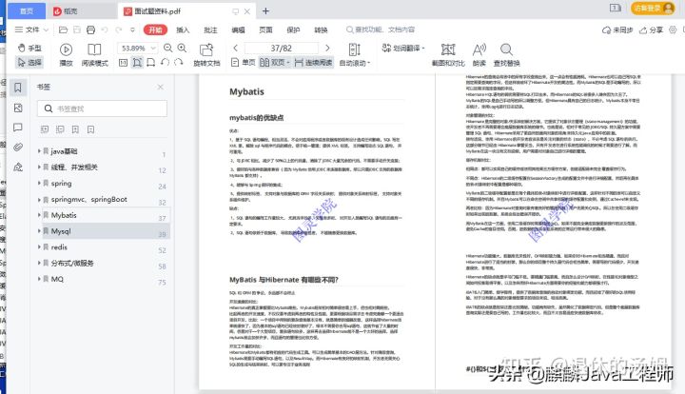Open the Screenshot and Compare (截图和对比) tool
The height and width of the screenshot is (394, 685).
coord(448,55)
